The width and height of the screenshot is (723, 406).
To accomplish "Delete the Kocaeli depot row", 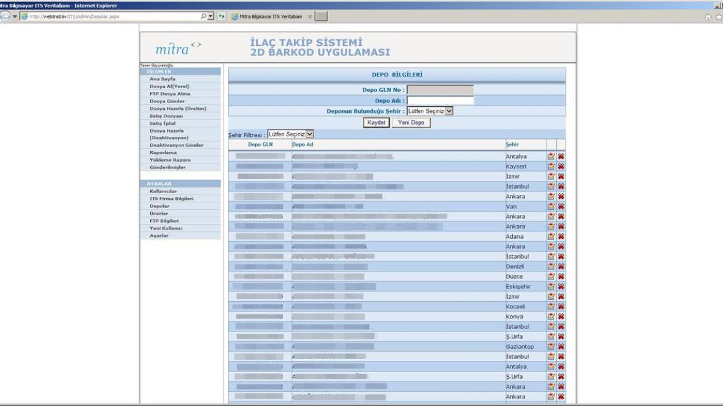I will coord(560,306).
